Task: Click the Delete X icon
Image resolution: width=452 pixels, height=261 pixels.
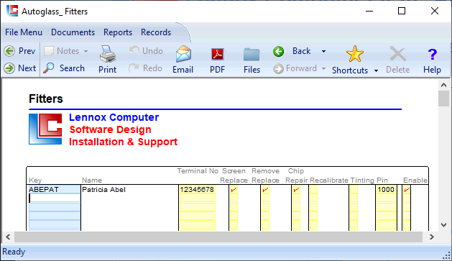Action: click(x=398, y=54)
